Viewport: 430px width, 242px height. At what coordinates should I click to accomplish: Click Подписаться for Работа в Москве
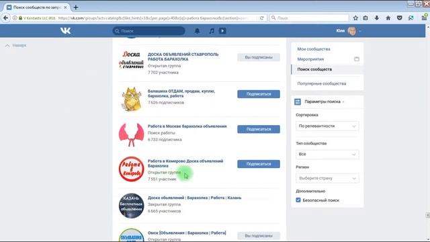[x=259, y=129]
